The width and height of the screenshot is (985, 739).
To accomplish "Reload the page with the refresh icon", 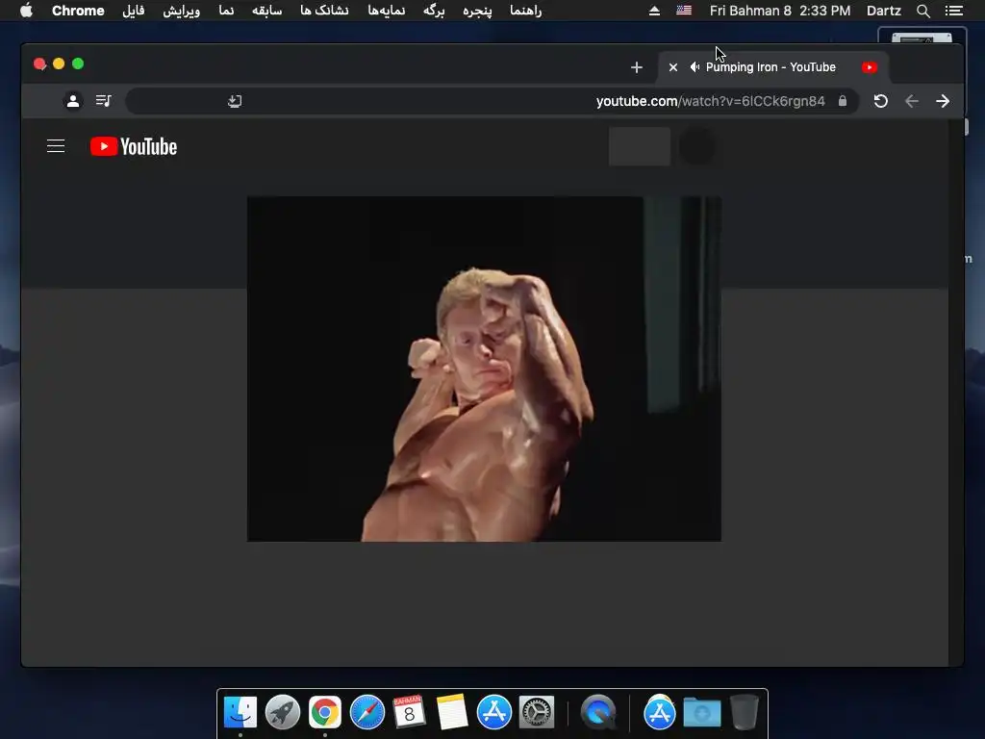I will [x=881, y=101].
